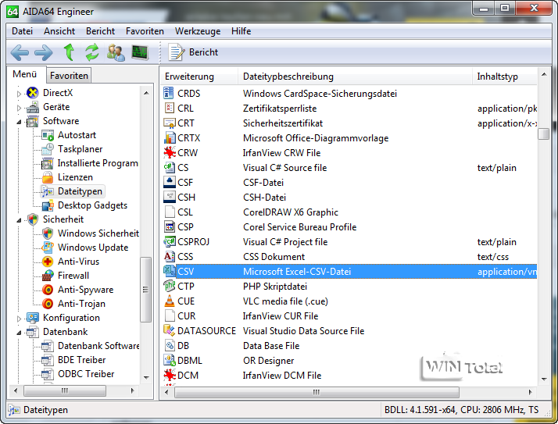Click the Windows Update icon
Viewport: 558px width, 424px height.
click(x=48, y=248)
